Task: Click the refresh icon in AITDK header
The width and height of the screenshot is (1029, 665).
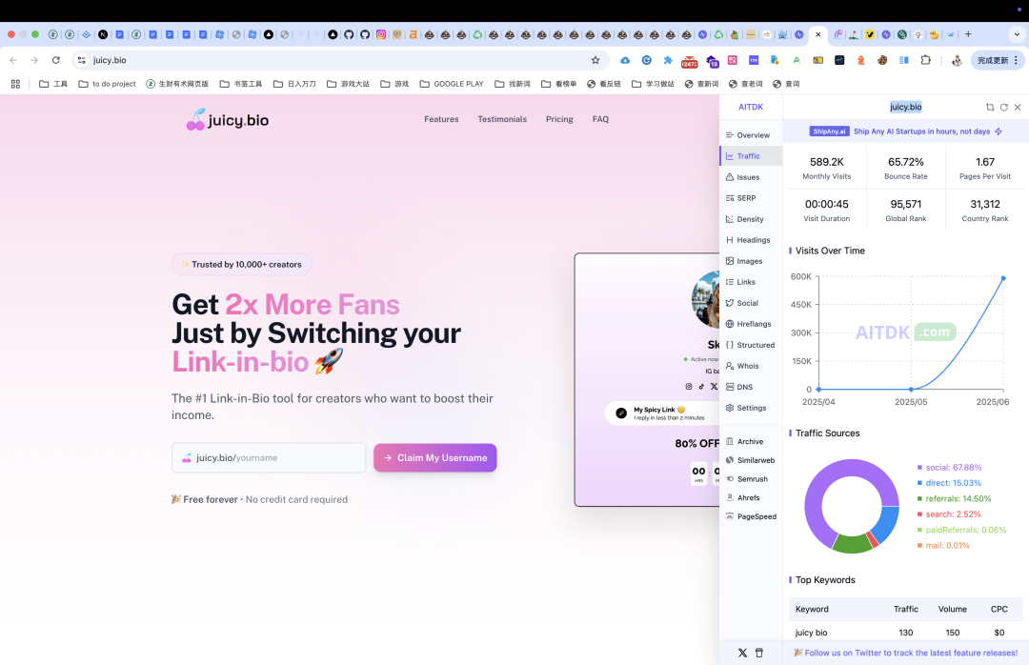Action: point(1004,107)
